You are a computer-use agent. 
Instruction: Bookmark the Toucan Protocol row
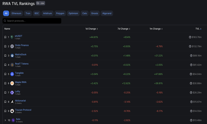[x=5, y=111]
